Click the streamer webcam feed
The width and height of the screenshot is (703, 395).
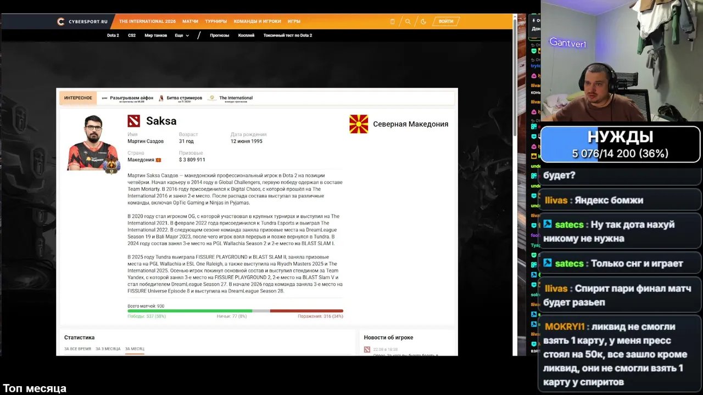click(622, 60)
